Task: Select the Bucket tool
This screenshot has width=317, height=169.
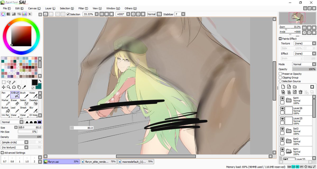Action: pyautogui.click(x=6, y=110)
